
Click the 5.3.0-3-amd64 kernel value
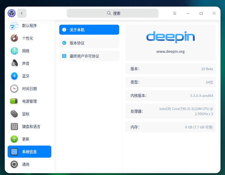(202, 96)
